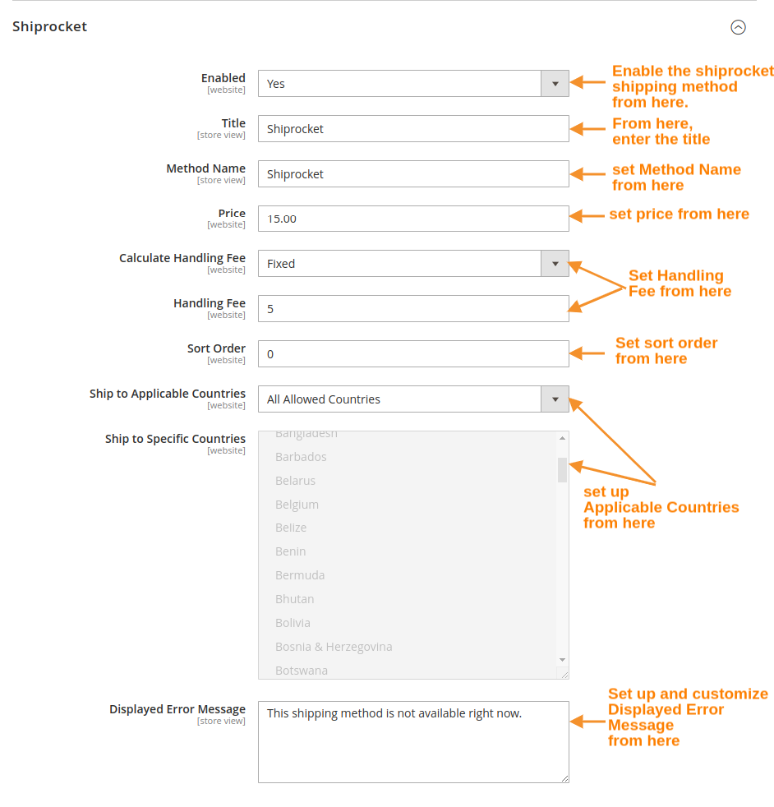Click inside the Price field
The height and width of the screenshot is (807, 774).
point(412,218)
